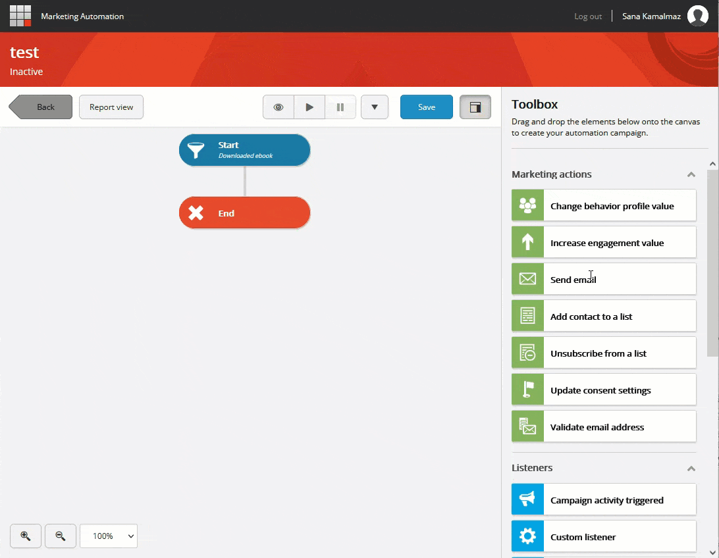Viewport: 719px width, 558px height.
Task: Click the Increase engagement value arrow icon
Action: click(x=528, y=242)
